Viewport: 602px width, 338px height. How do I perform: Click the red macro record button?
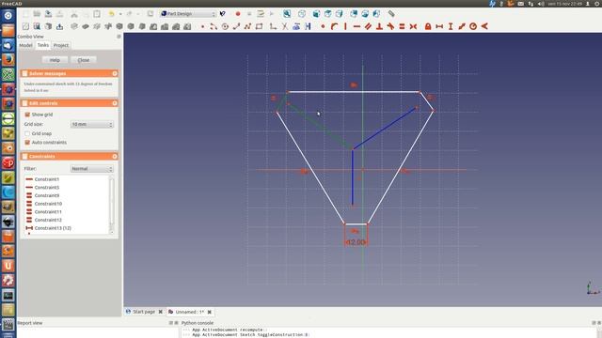(238, 14)
